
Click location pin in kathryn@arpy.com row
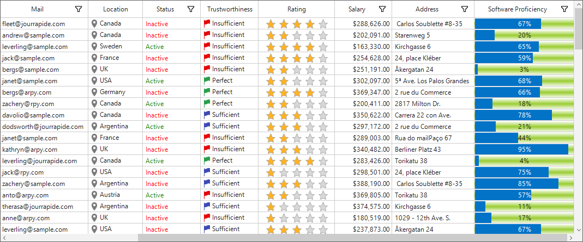click(x=94, y=150)
